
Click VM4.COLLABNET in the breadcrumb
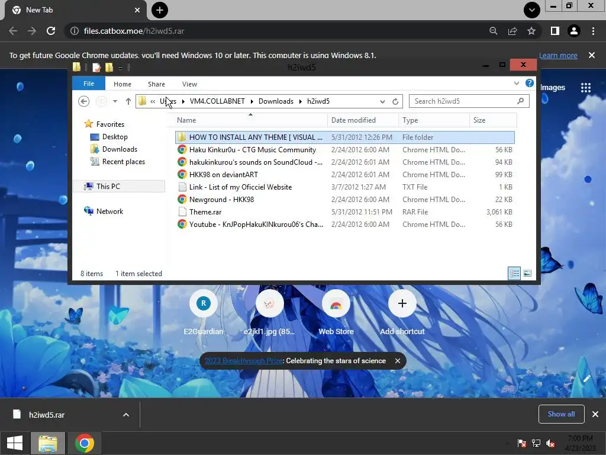tap(217, 101)
